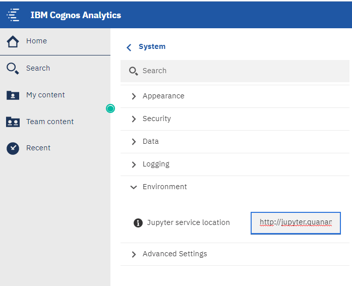Viewport: 352px width, 286px height.
Task: Open the IBM Cognos navigation menu icon
Action: 13,15
